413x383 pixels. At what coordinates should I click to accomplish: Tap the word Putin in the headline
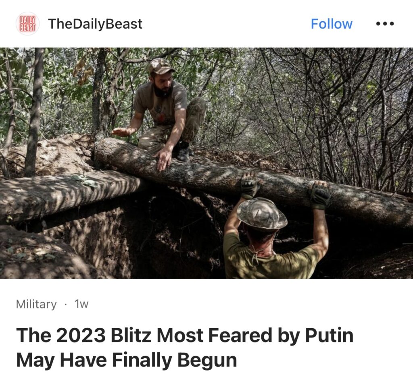pyautogui.click(x=329, y=335)
